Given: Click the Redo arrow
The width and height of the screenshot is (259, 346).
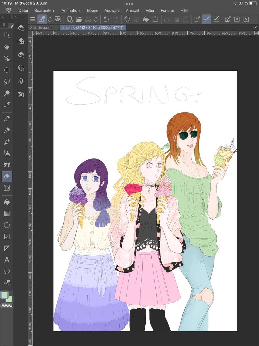Looking at the screenshot, I should point(115,19).
